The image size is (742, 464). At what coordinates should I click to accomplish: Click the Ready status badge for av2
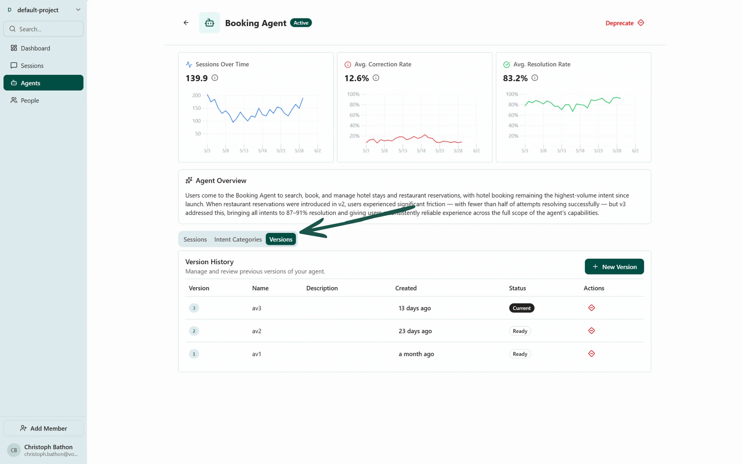pyautogui.click(x=520, y=331)
